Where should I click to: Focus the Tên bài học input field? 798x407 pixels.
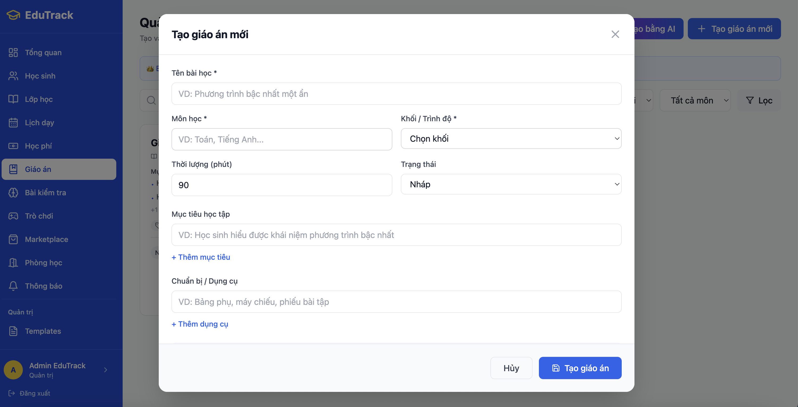click(x=396, y=94)
